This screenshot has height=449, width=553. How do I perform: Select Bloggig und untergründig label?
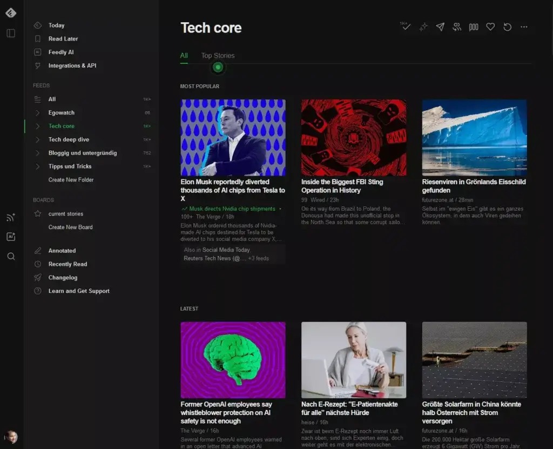click(x=83, y=153)
